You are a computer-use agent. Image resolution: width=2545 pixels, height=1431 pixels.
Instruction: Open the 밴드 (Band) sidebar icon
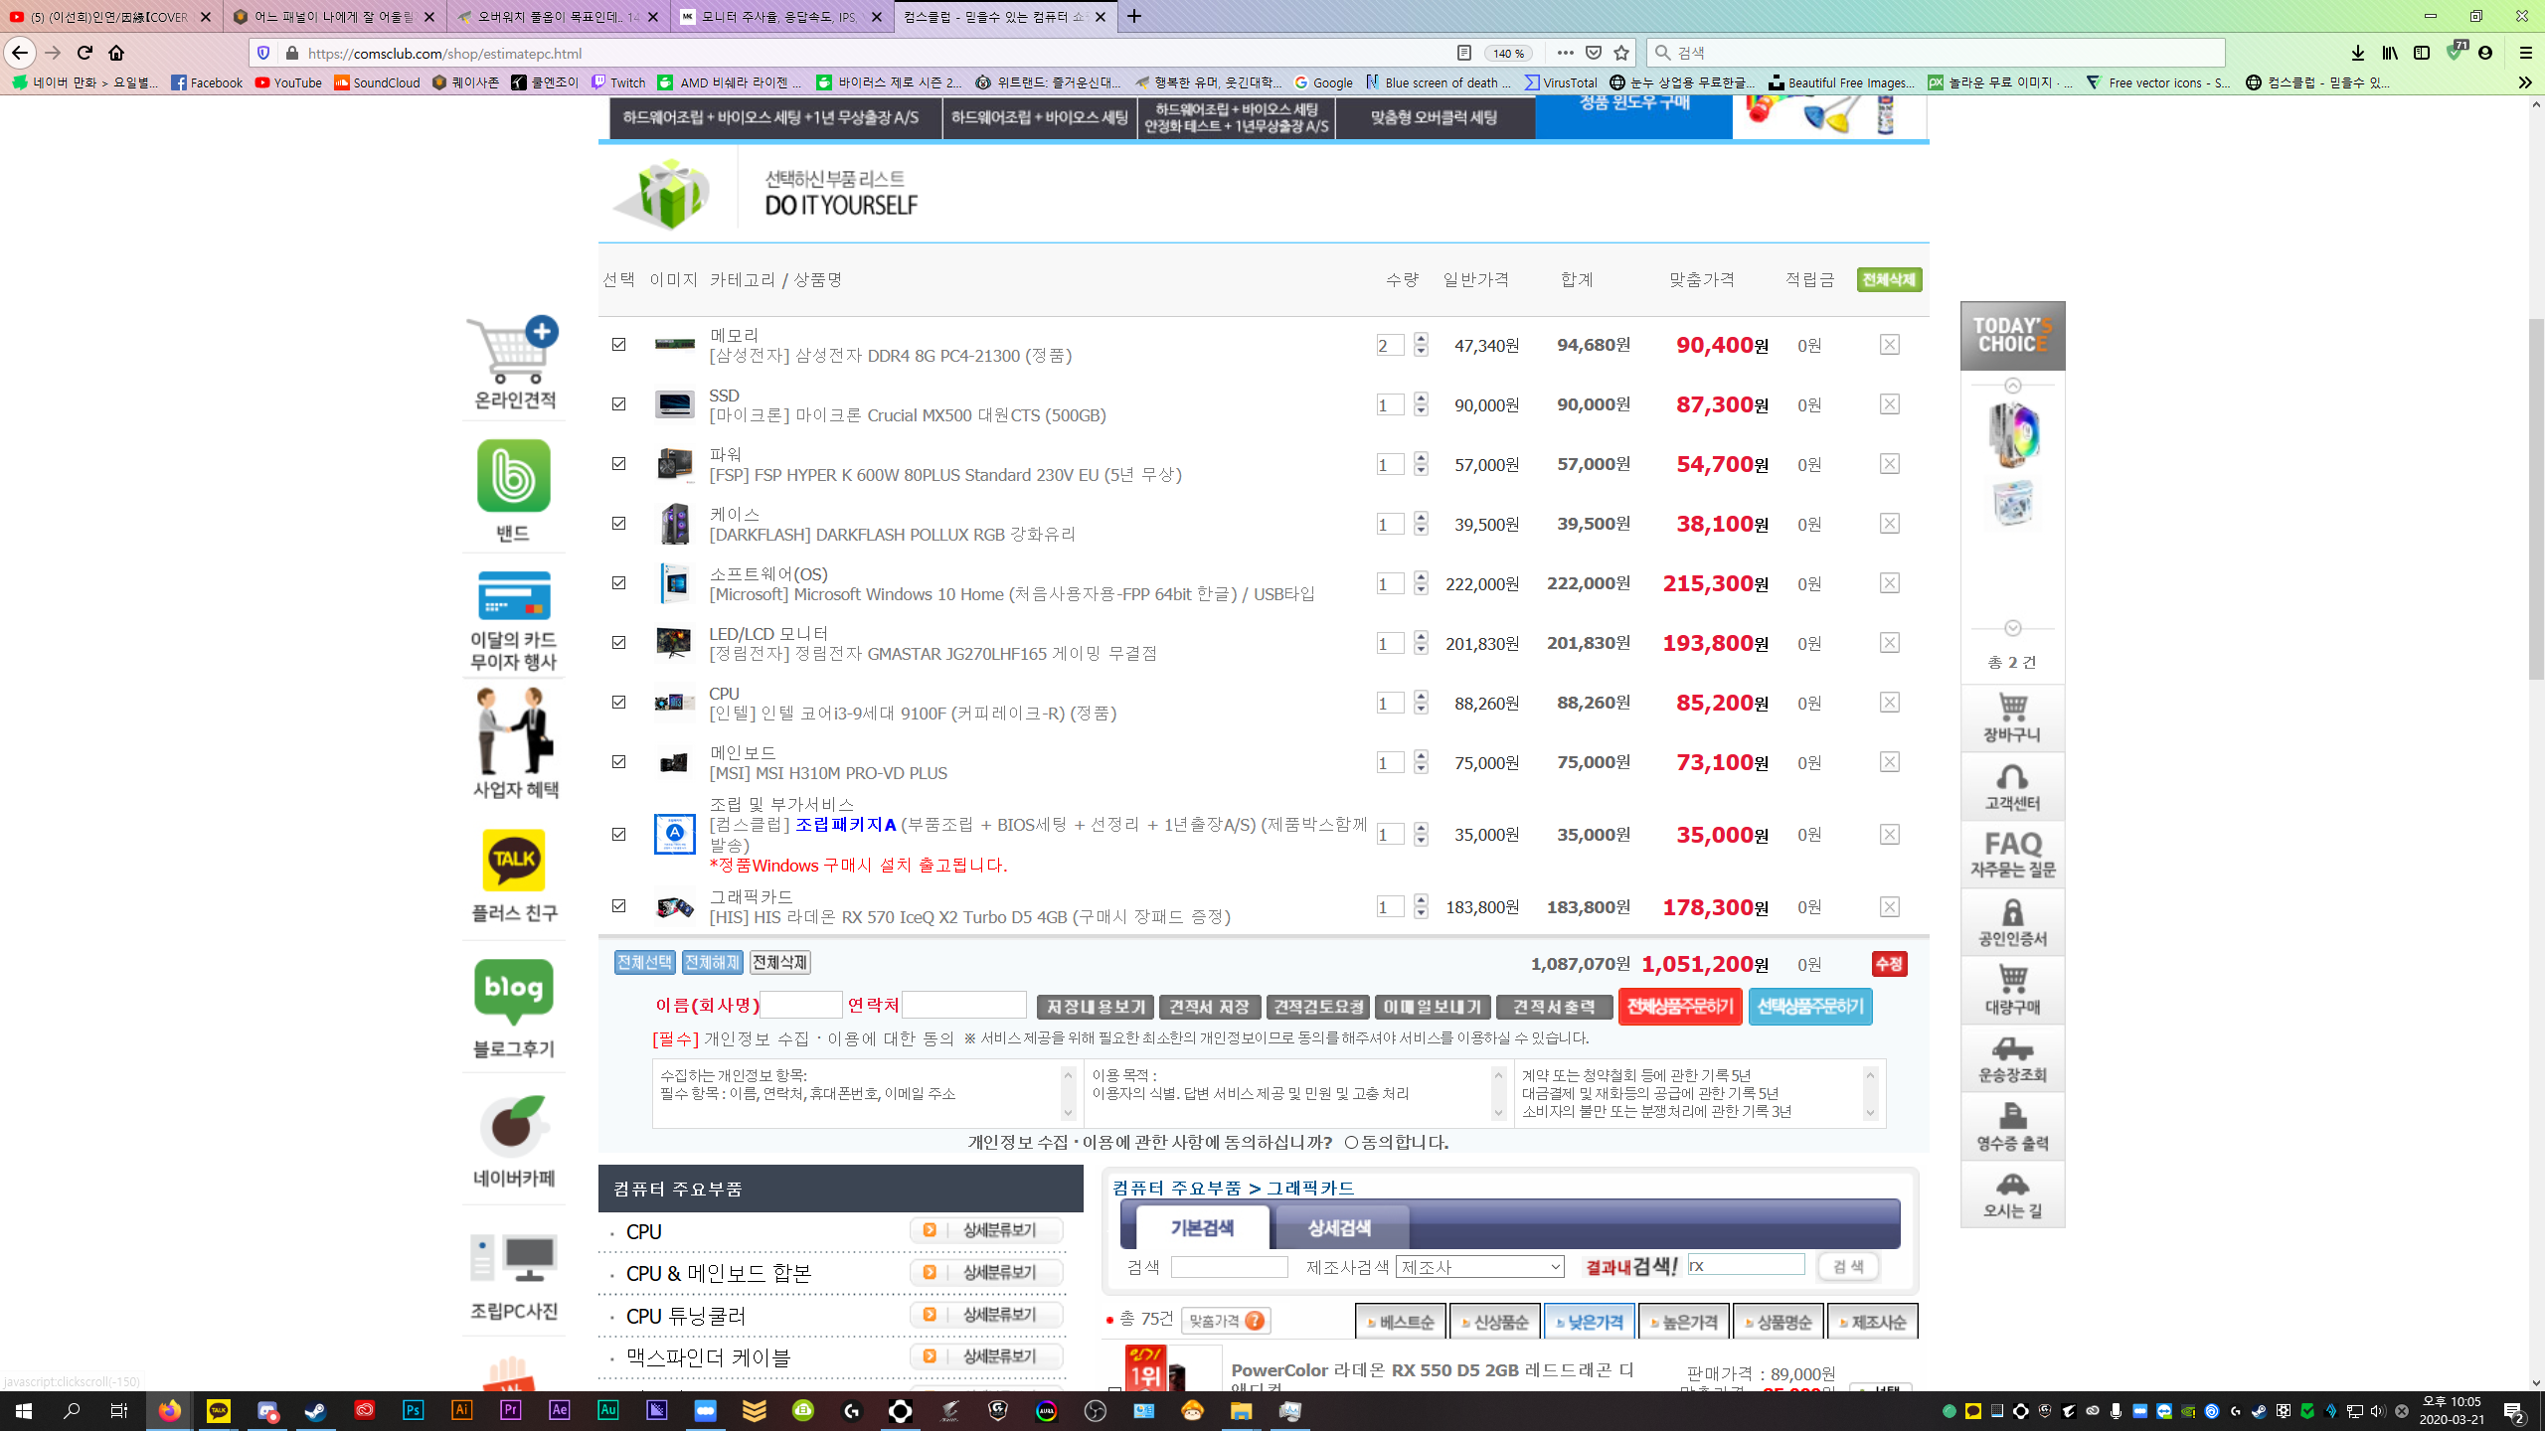coord(513,477)
